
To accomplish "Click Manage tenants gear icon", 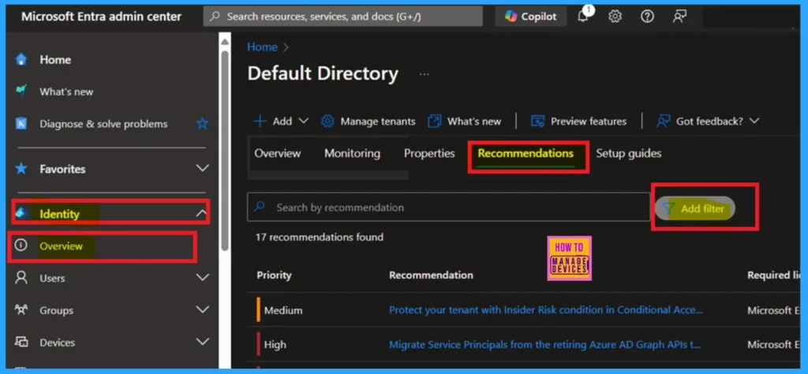I will tap(327, 121).
